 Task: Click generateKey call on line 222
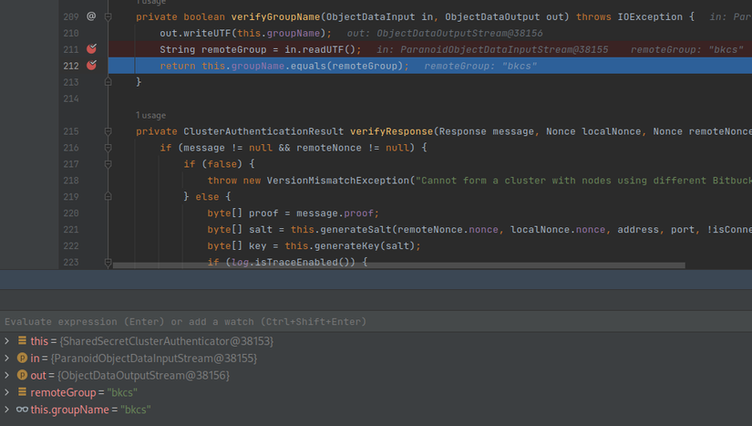coord(347,245)
